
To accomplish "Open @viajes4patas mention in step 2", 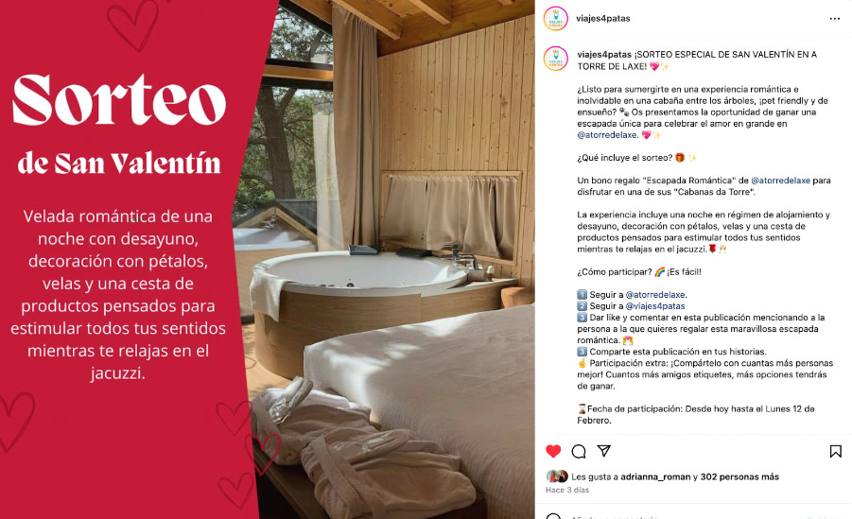I will tap(655, 306).
